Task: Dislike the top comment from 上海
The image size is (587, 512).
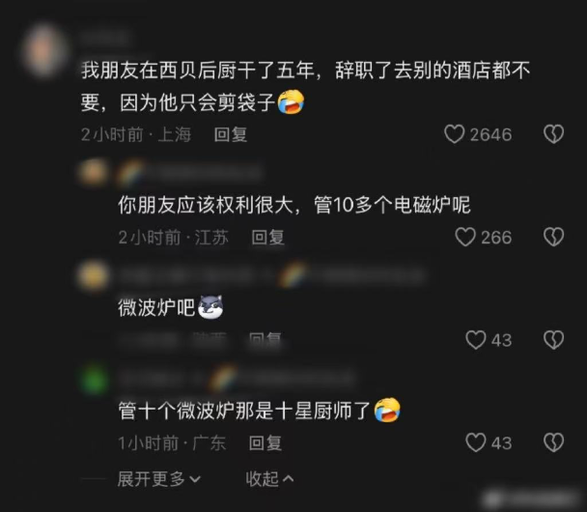Action: (553, 134)
